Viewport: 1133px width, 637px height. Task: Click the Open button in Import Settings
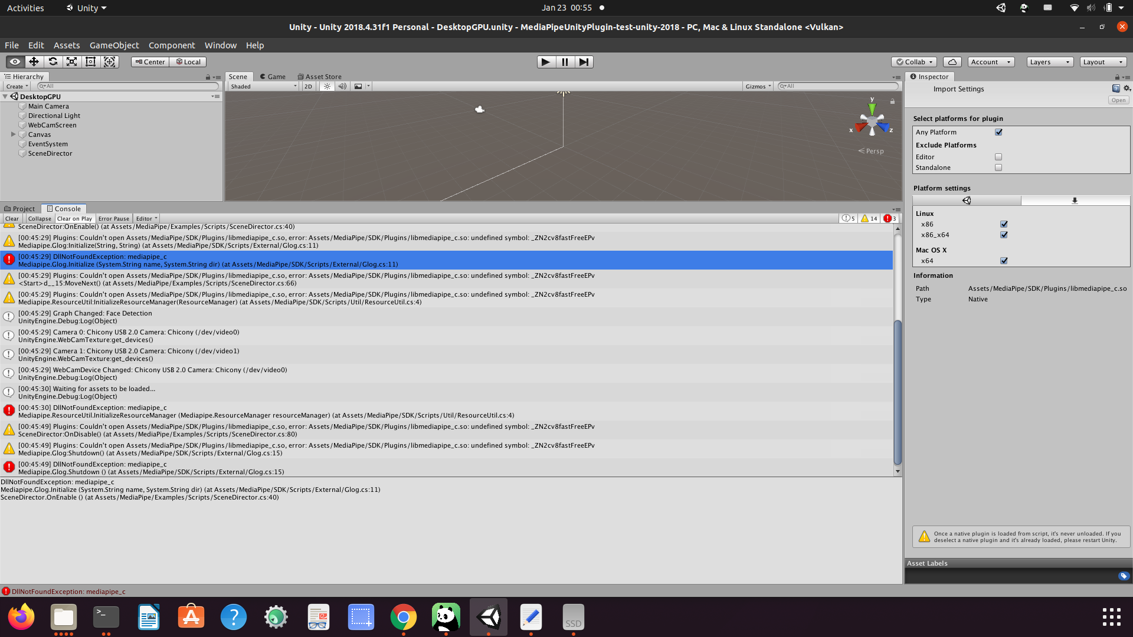tap(1118, 100)
